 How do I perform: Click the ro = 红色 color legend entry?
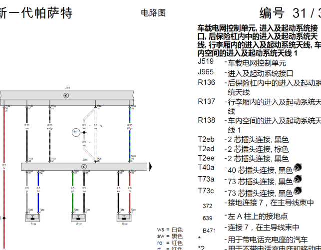[170, 243]
